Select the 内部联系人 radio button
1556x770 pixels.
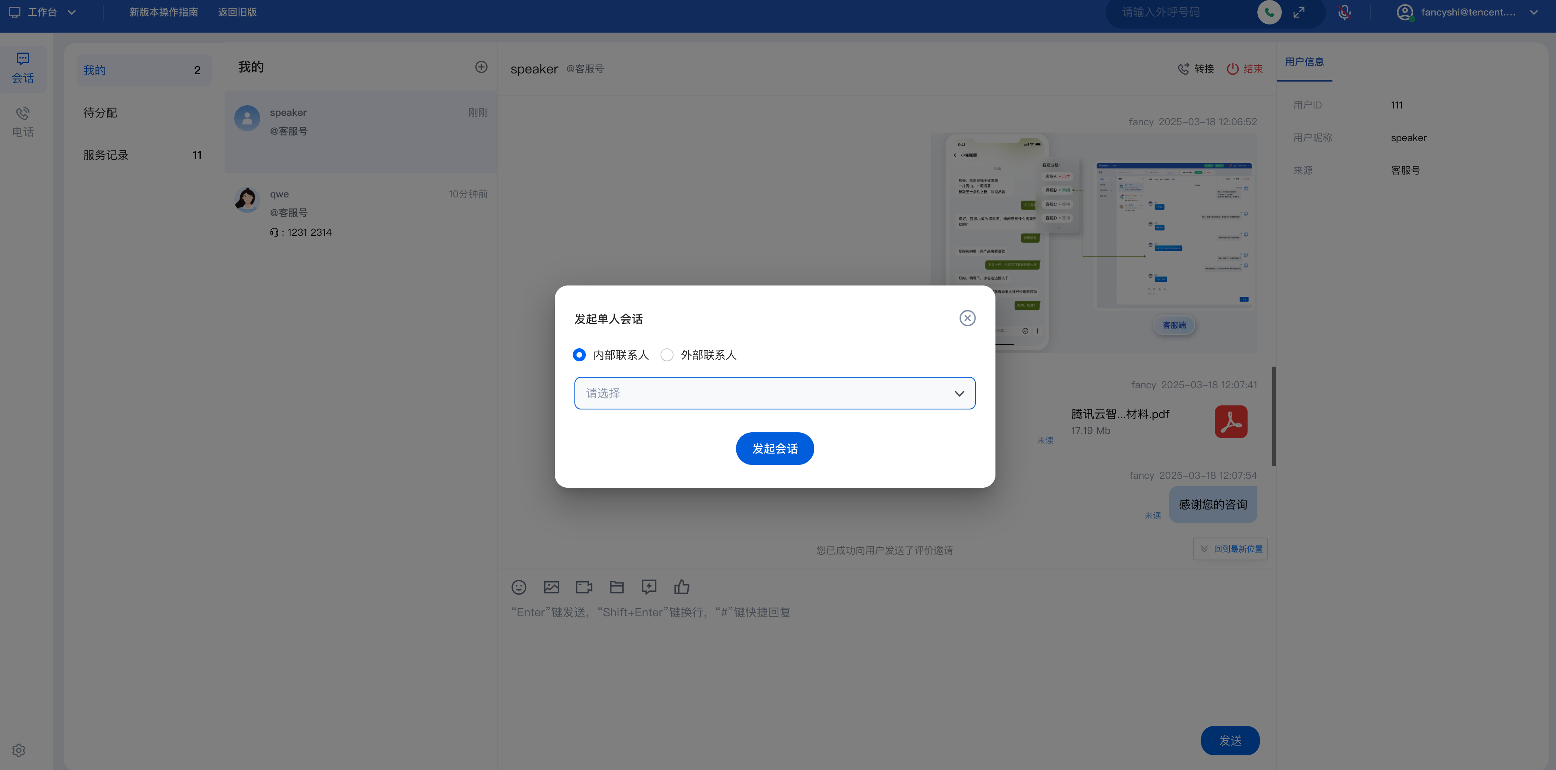pyautogui.click(x=579, y=355)
